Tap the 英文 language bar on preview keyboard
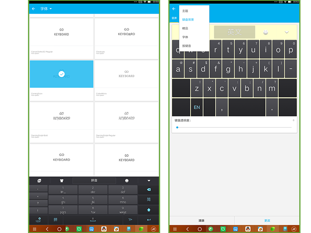 coord(234,32)
